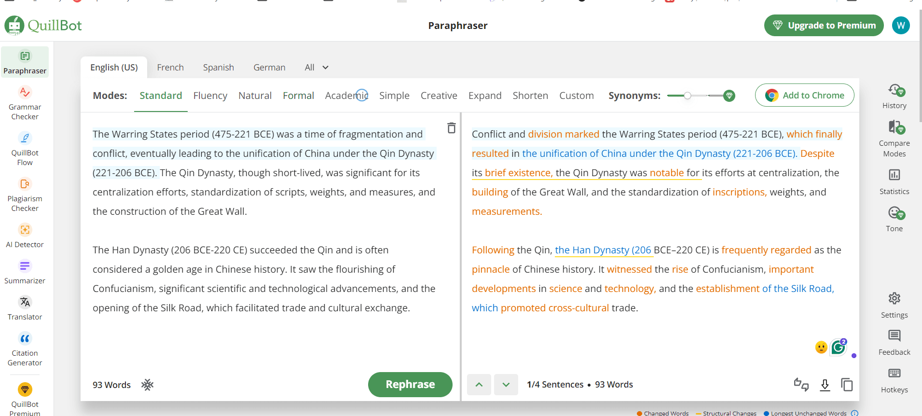Image resolution: width=922 pixels, height=416 pixels.
Task: Delete input text with trash icon
Action: [451, 128]
